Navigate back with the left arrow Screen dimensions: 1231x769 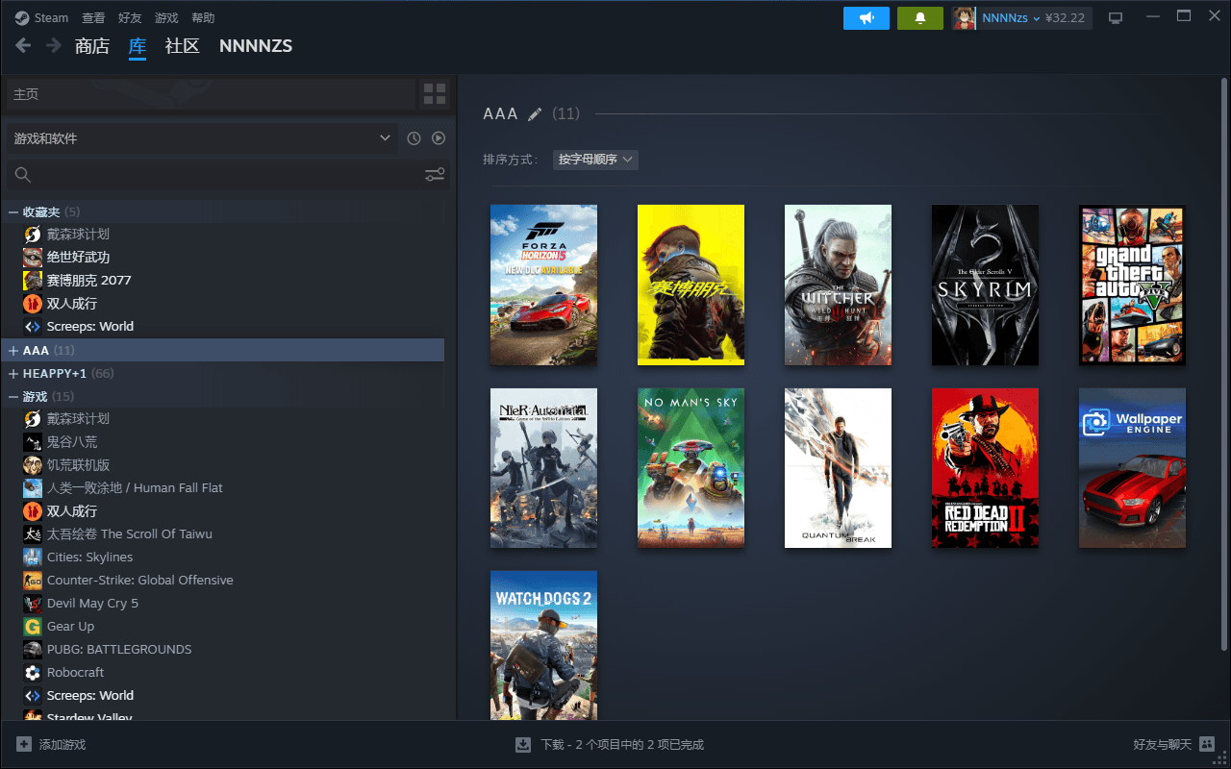[x=23, y=45]
